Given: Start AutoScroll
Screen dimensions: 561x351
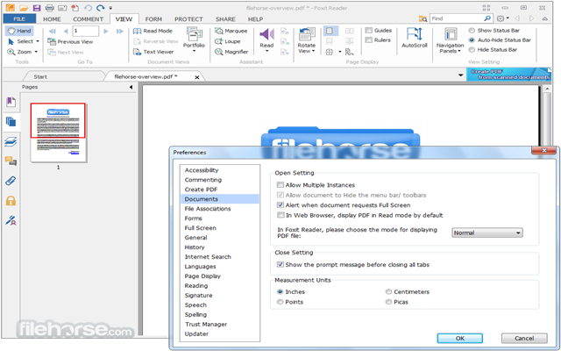Looking at the screenshot, I should pyautogui.click(x=415, y=38).
